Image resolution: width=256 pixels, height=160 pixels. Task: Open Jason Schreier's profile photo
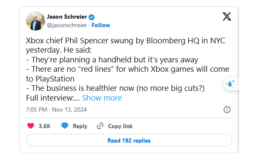(35, 21)
